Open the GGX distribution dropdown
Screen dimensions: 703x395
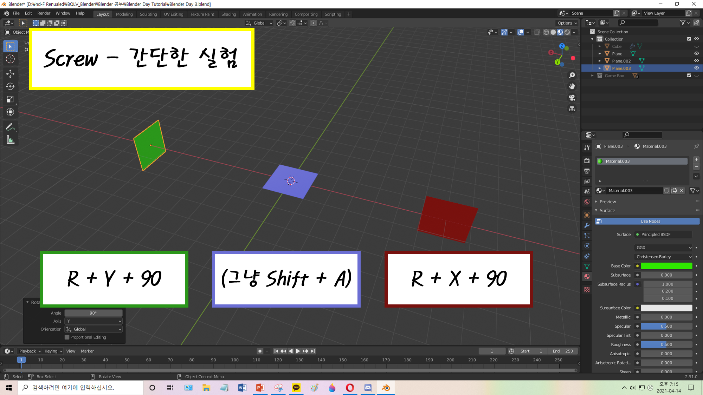point(663,248)
